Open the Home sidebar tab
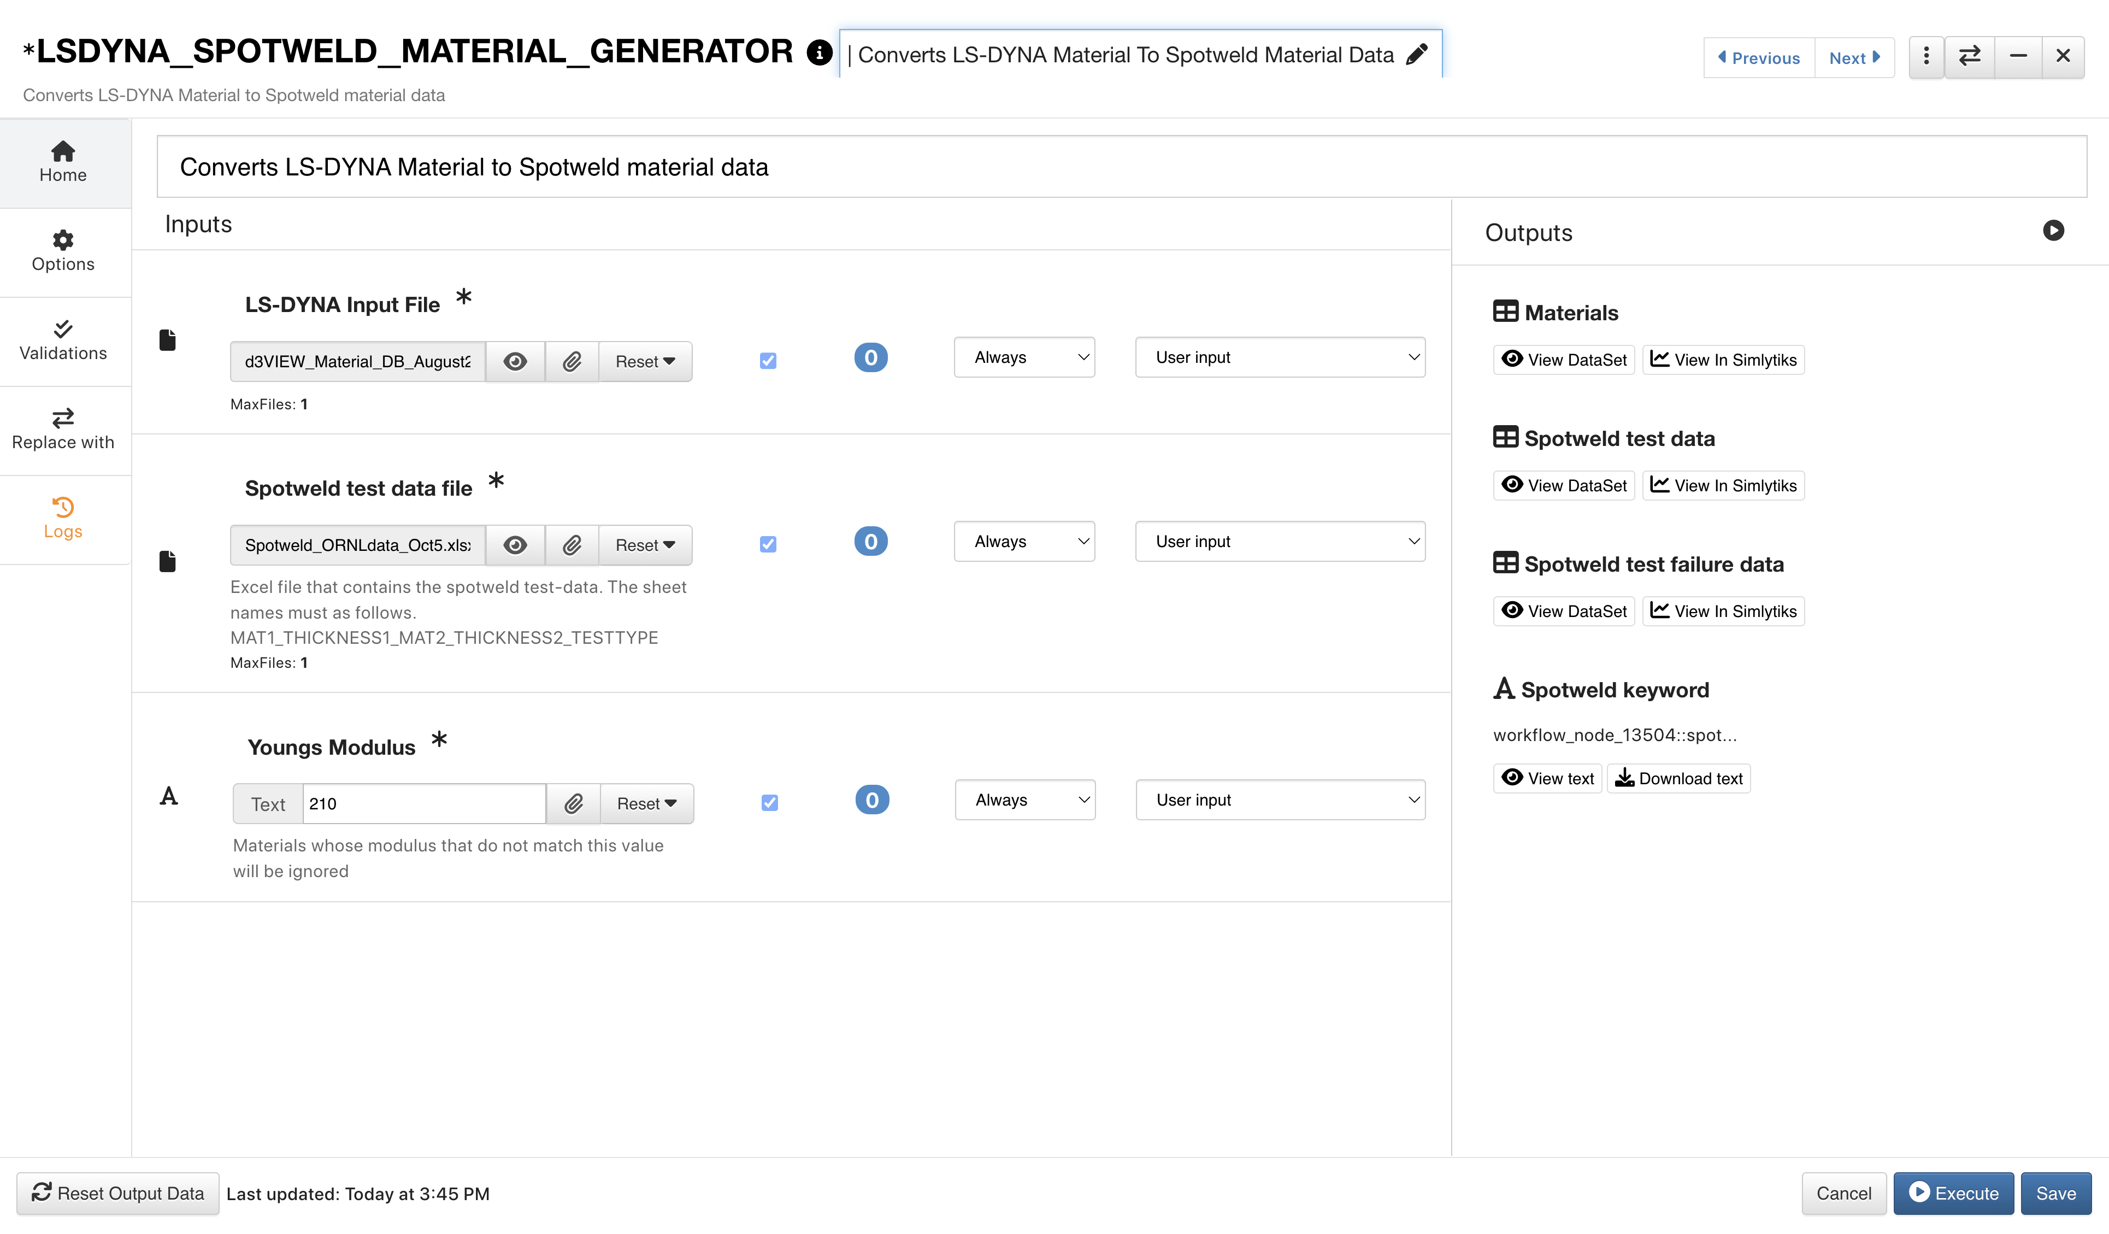2109x1234 pixels. tap(63, 162)
